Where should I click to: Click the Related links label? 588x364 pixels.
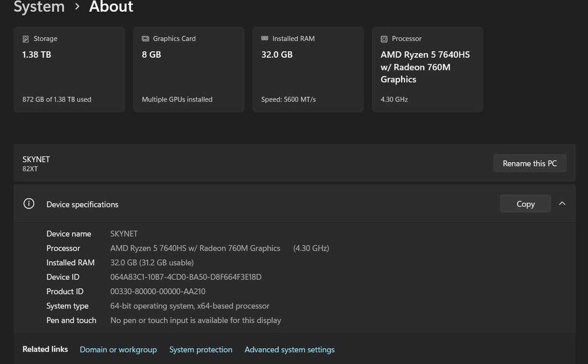[x=45, y=349]
